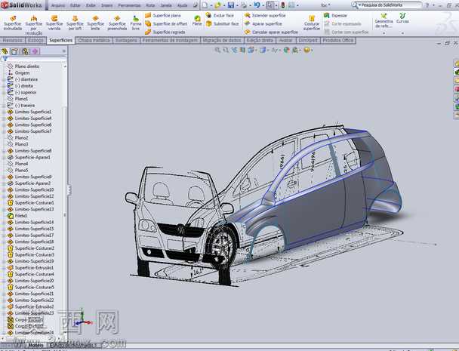Open the FeatureManager design tree tab

pyautogui.click(x=5, y=51)
